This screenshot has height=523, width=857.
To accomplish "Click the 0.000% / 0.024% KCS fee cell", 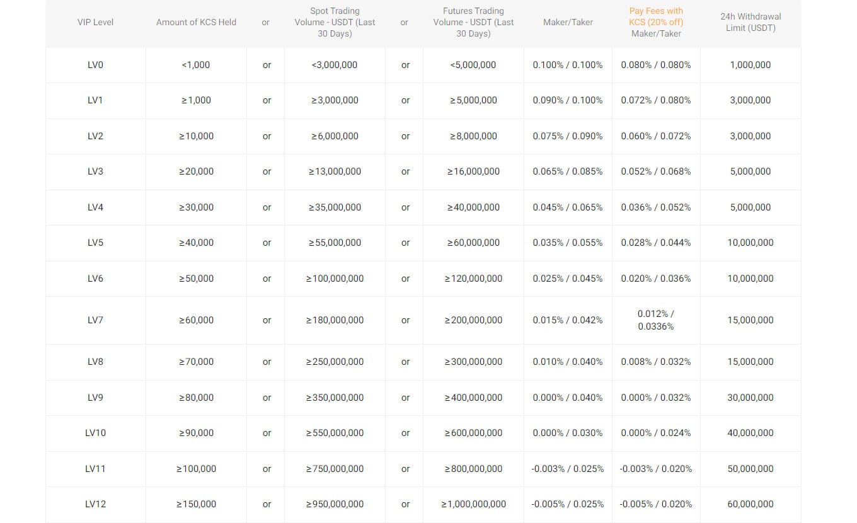I will pos(656,433).
